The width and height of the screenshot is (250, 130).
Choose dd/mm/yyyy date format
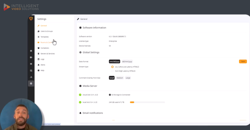click(x=127, y=61)
